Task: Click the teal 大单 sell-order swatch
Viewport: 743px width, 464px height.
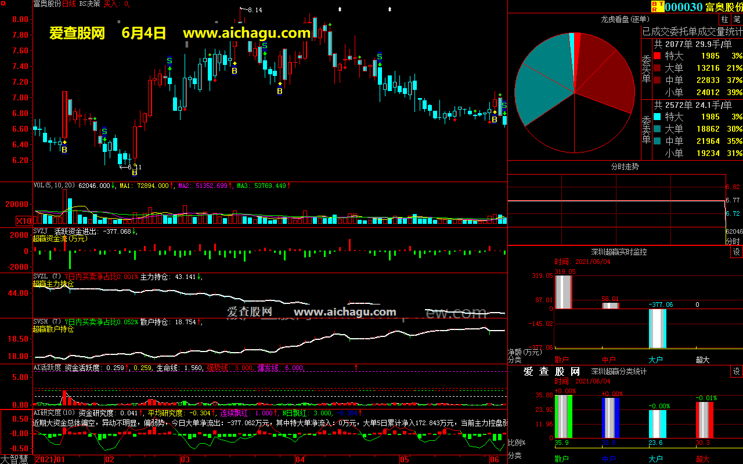Action: coord(657,129)
